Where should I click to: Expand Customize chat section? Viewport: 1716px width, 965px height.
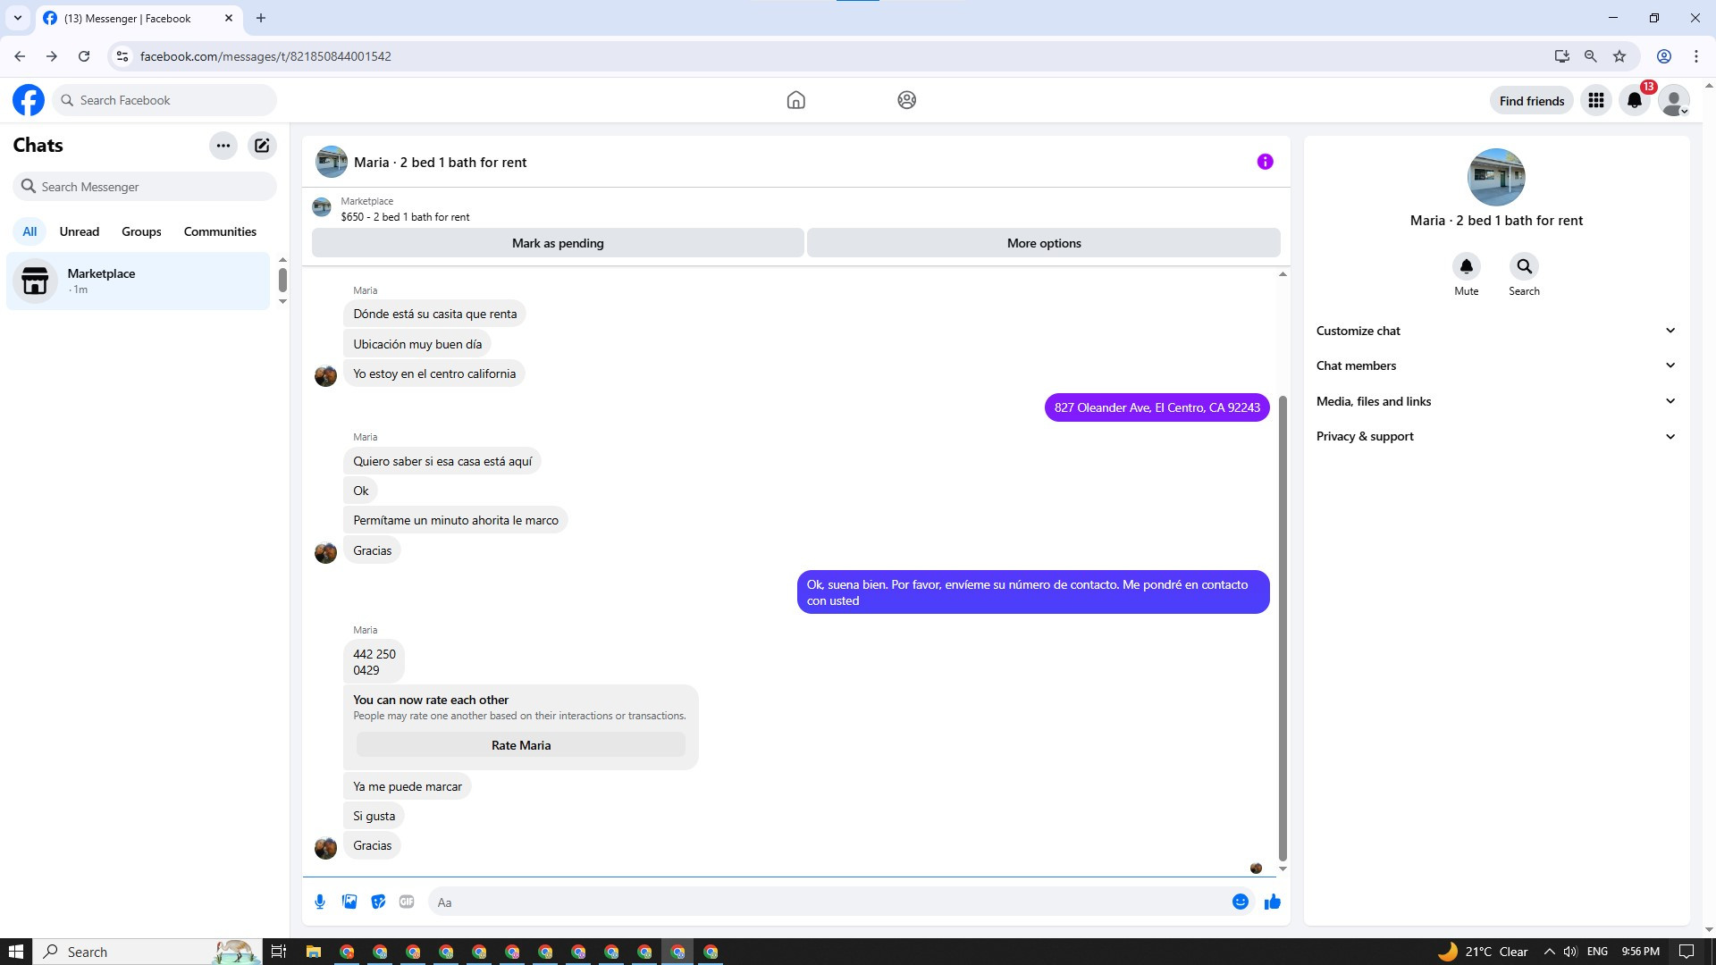click(x=1495, y=331)
